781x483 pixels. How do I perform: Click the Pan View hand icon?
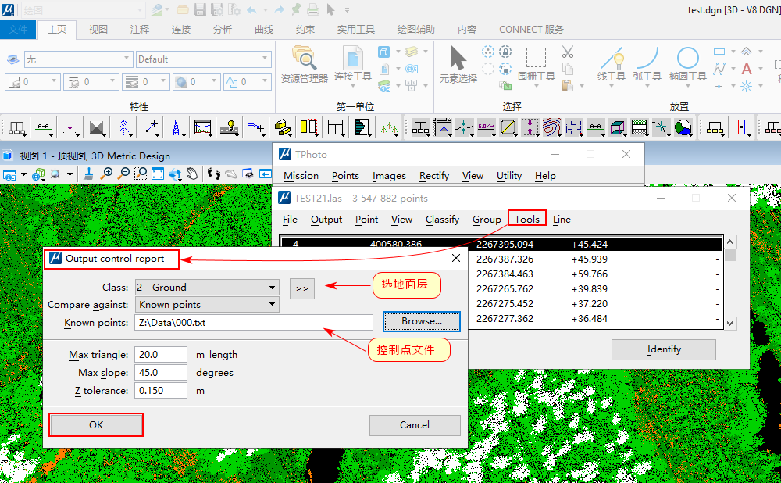[192, 174]
